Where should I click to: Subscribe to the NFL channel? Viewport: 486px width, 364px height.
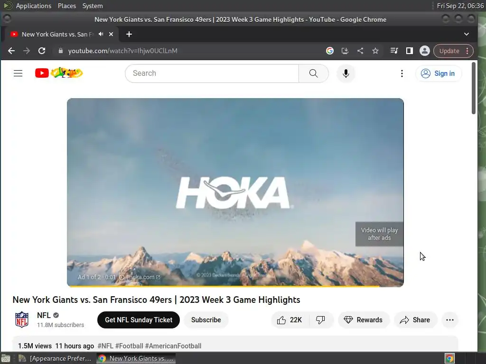click(206, 320)
